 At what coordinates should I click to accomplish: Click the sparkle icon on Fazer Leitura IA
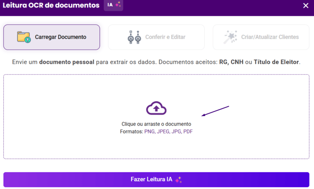coord(179,180)
